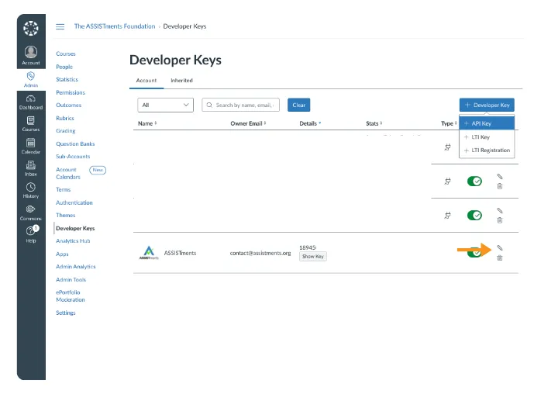Open the Courses book icon in global nav
Image resolution: width=541 pixels, height=394 pixels.
31,120
